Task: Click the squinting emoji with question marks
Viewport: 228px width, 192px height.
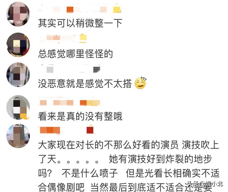Action: [x=140, y=83]
